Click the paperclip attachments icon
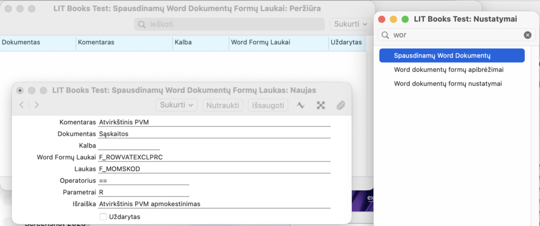The image size is (540, 226). pos(340,105)
